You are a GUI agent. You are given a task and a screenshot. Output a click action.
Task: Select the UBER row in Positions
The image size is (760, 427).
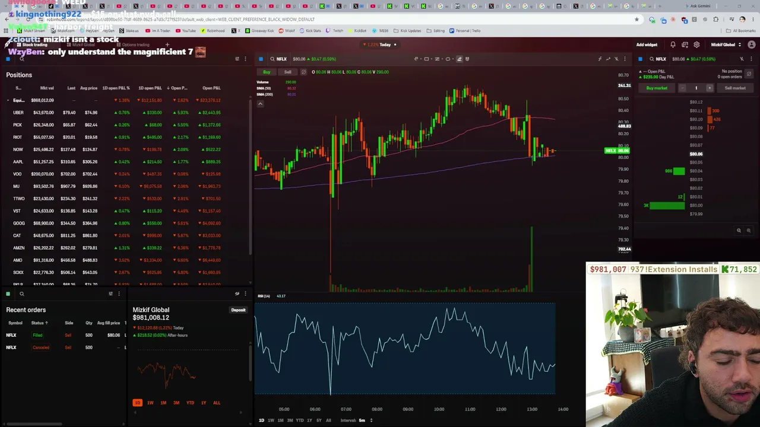tap(127, 113)
